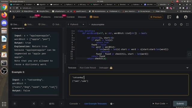The width and height of the screenshot is (192, 108).
Task: Switch to the SDE-PRO browser tab
Action: point(150,4)
